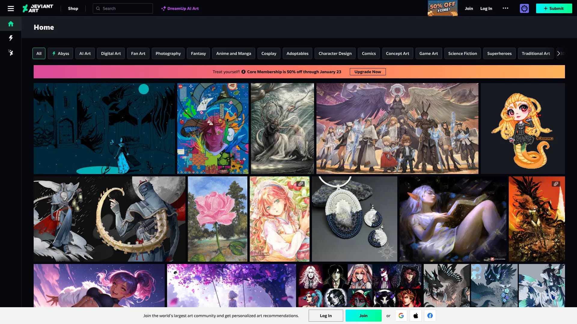Switch to the Digital Art category
The width and height of the screenshot is (577, 324).
(111, 53)
